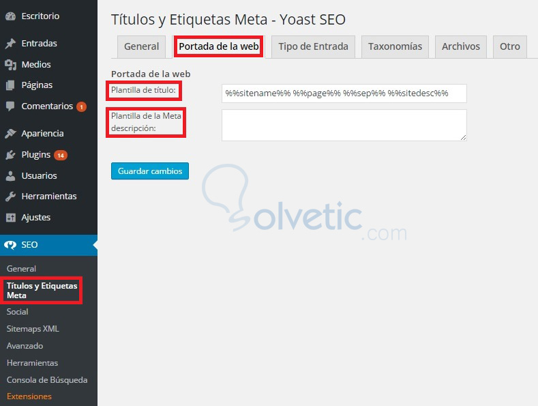
Task: Click the Meta descripción textarea
Action: [344, 126]
